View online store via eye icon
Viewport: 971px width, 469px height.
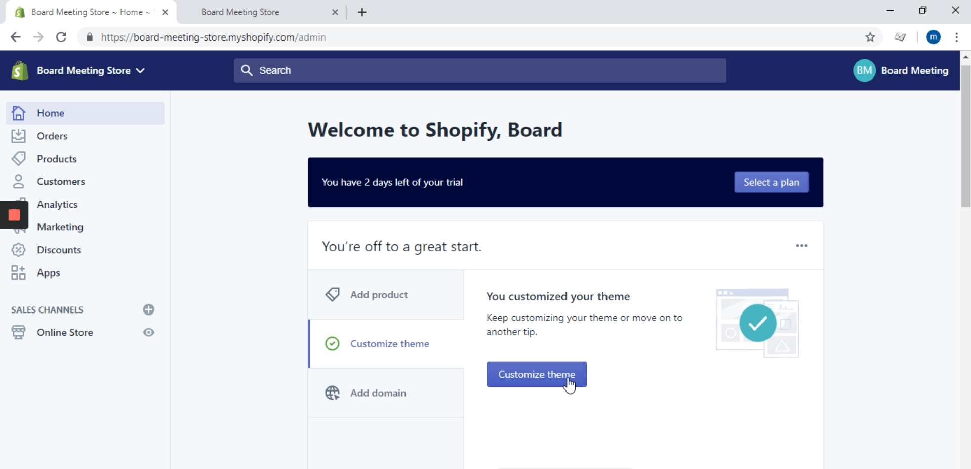(148, 332)
